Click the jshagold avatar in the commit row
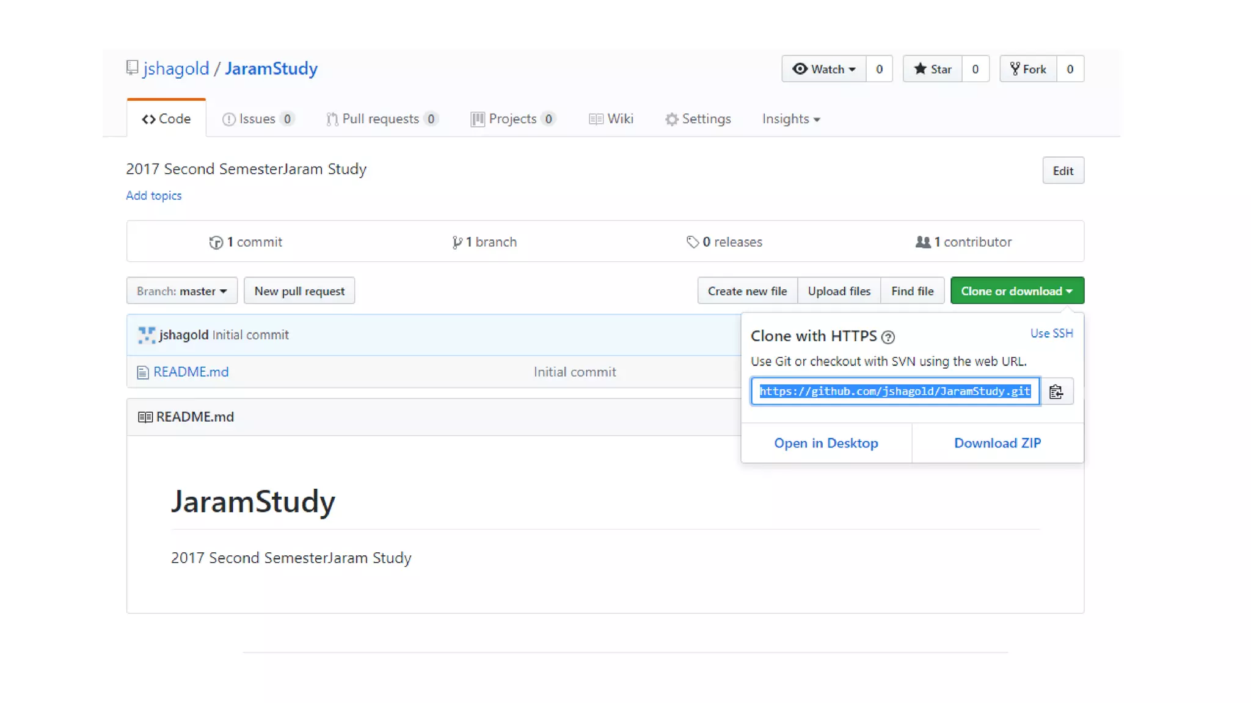Screen dimensions: 1251x703 coord(147,335)
